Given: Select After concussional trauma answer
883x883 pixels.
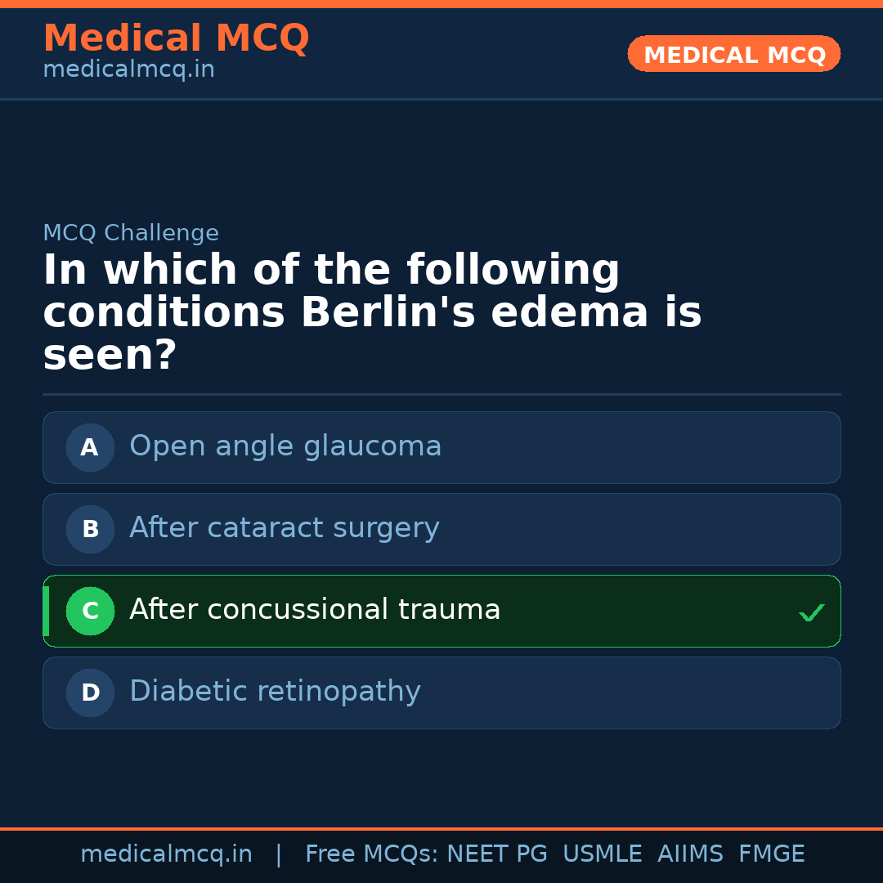Looking at the screenshot, I should point(315,610).
